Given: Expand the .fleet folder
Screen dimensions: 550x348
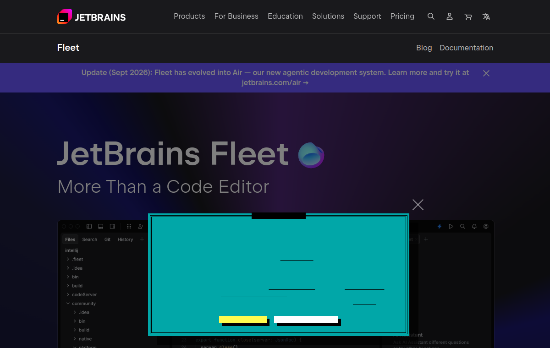Looking at the screenshot, I should (68, 259).
